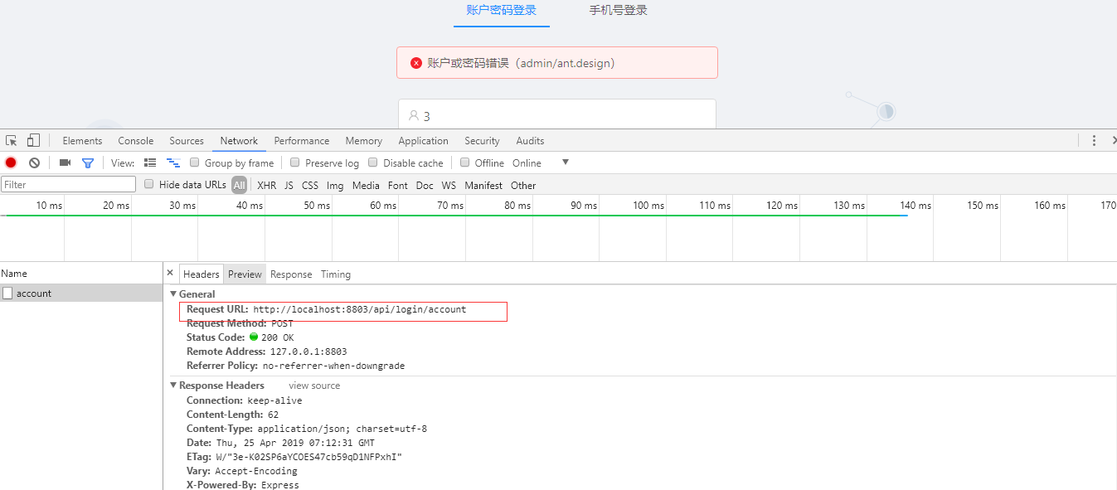The image size is (1117, 490).
Task: Filter requests by Manifest
Action: 483,185
